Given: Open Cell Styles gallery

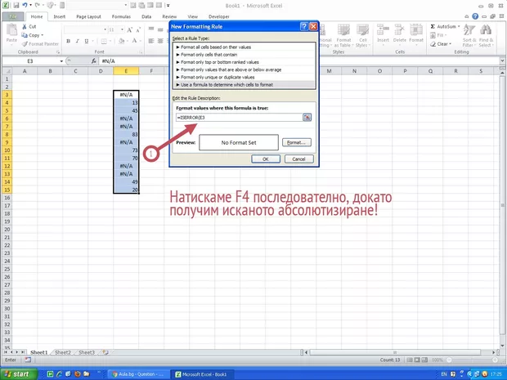Looking at the screenshot, I should click(x=362, y=35).
